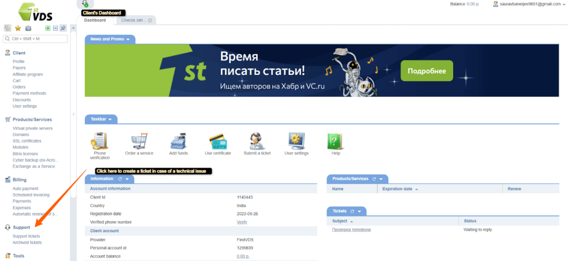
Task: Expand the Tools sidebar section
Action: coord(18,256)
